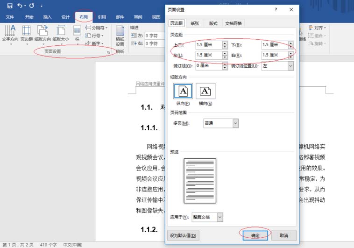Switch to the 插入 ribbon tab
The image size is (354, 248).
coord(47,17)
